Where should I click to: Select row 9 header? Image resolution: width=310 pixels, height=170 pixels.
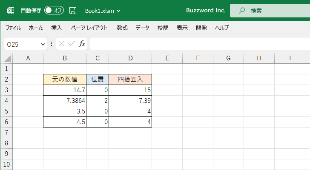coord(6,154)
